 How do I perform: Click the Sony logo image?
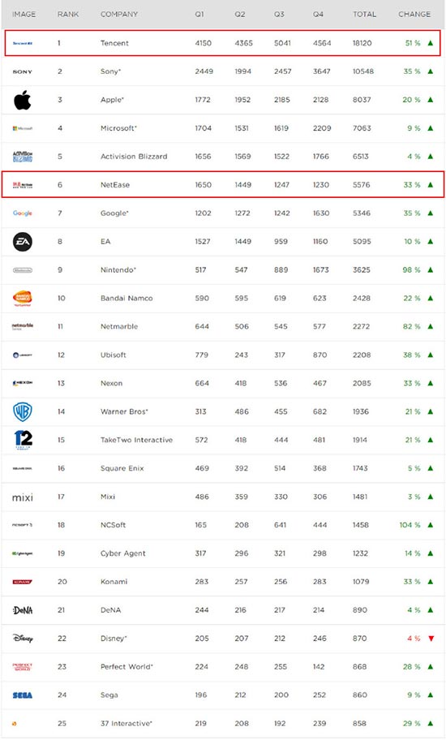point(22,71)
